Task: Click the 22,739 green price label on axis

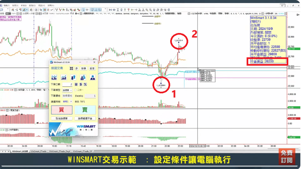Action: (294, 49)
